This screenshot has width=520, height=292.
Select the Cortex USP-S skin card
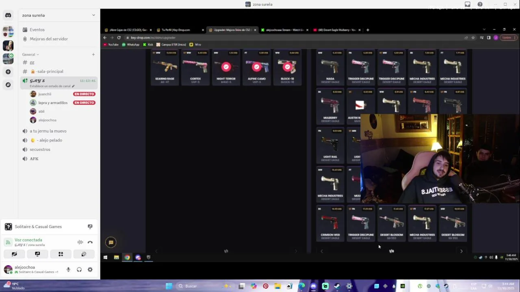(x=195, y=67)
